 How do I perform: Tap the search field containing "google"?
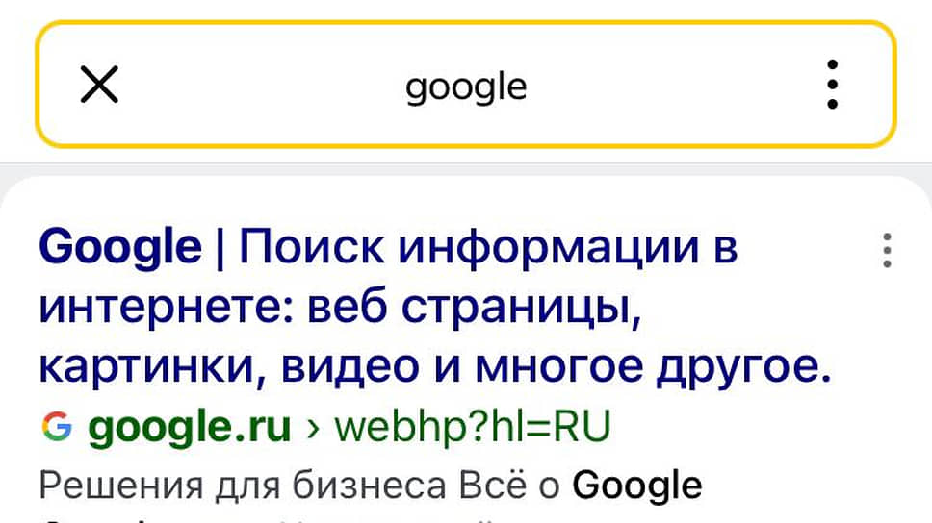click(x=466, y=87)
